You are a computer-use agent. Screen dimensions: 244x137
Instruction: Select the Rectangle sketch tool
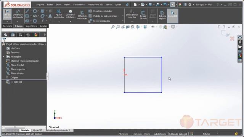pyautogui.click(x=27, y=16)
